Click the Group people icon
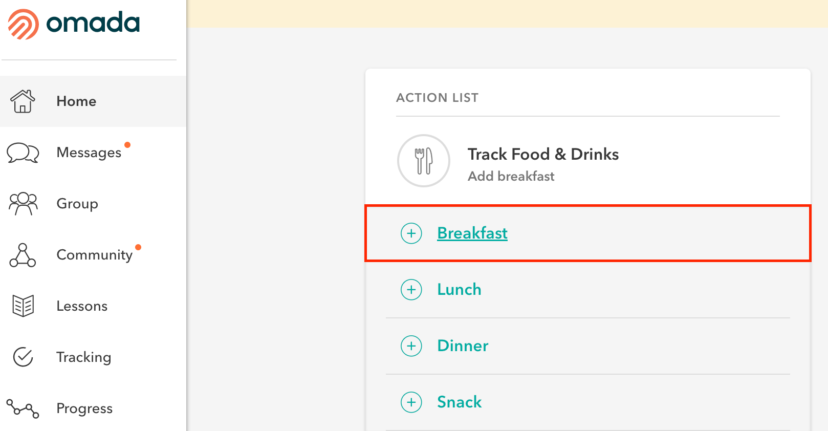The height and width of the screenshot is (431, 828). tap(23, 204)
